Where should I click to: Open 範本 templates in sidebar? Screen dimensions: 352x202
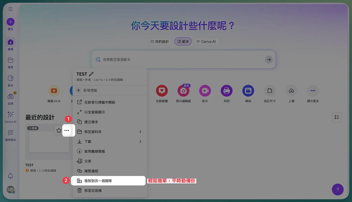(11, 81)
